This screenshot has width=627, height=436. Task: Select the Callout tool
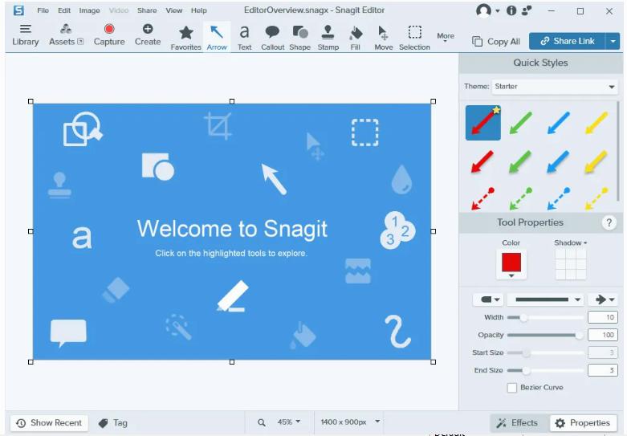pyautogui.click(x=272, y=37)
